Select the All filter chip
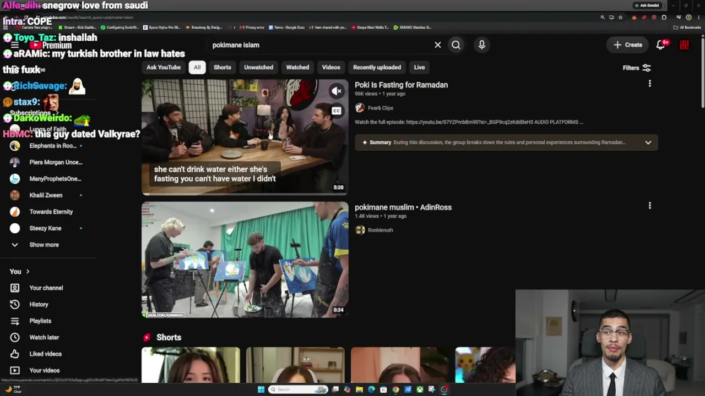Viewport: 705px width, 396px height. click(x=197, y=67)
